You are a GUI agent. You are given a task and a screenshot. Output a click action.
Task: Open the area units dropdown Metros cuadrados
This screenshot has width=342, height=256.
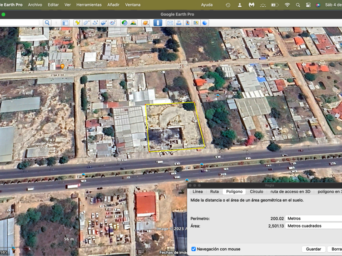coord(313,226)
